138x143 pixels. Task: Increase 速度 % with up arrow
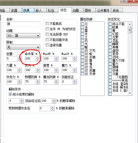(x=56, y=69)
